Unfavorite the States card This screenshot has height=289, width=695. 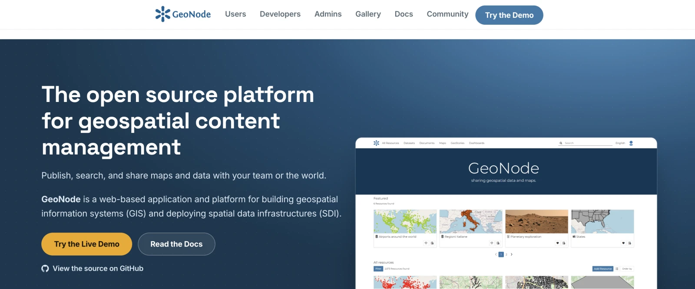pyautogui.click(x=623, y=243)
